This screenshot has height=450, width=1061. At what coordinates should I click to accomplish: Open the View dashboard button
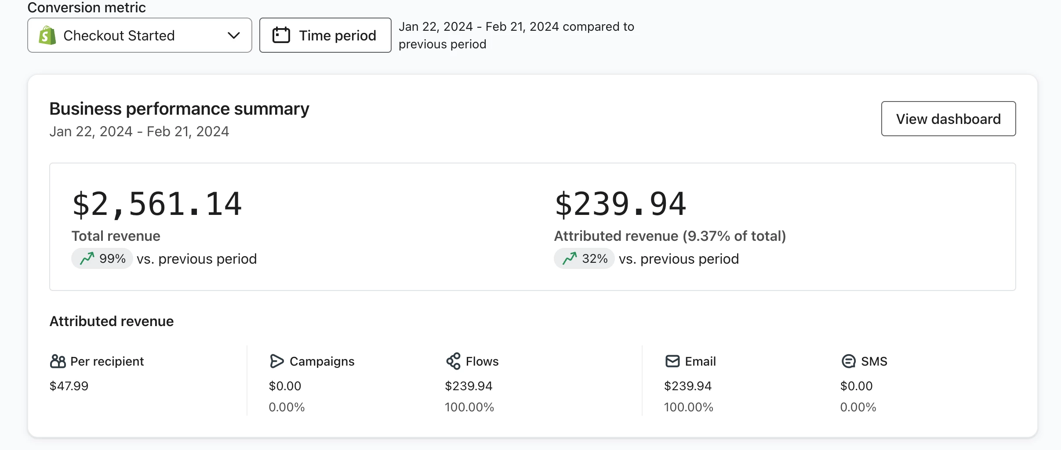point(948,119)
